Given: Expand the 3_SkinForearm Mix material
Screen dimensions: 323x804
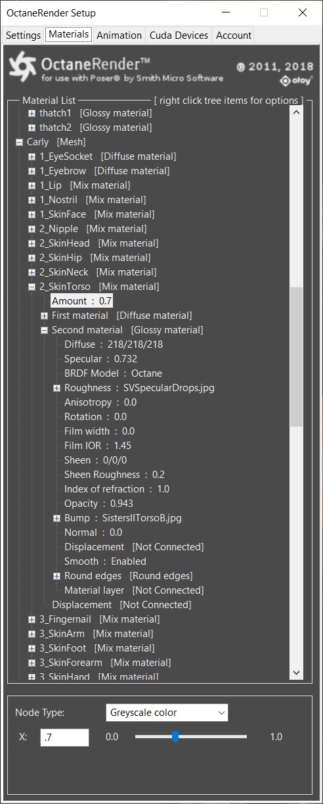Looking at the screenshot, I should click(32, 663).
